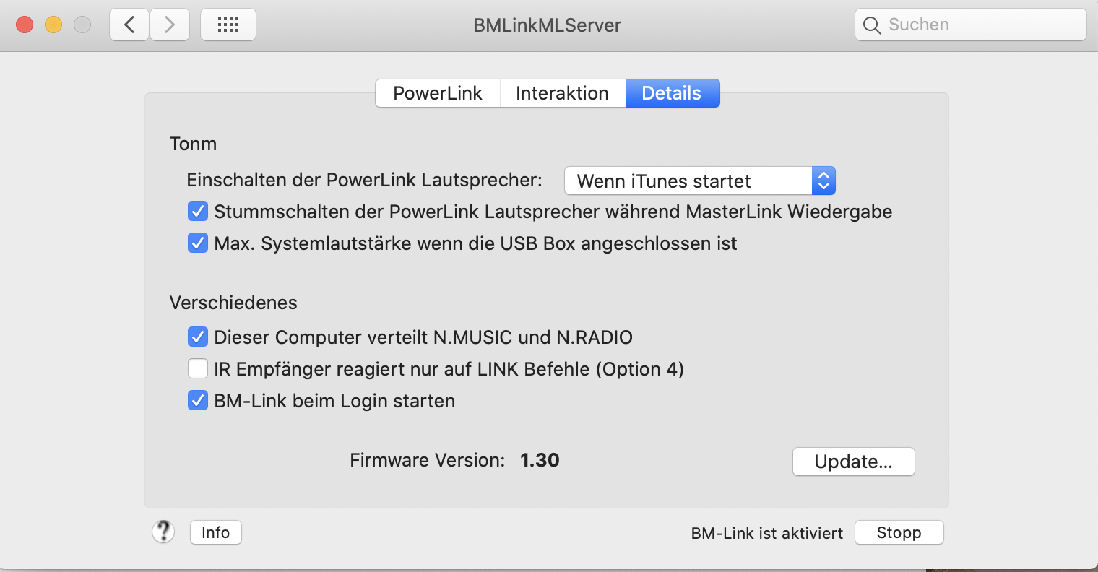1098x572 pixels.
Task: Select the Details tab
Action: (672, 93)
